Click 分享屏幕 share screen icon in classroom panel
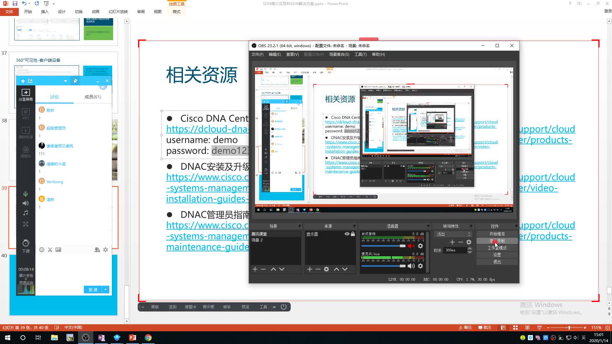 tap(26, 95)
